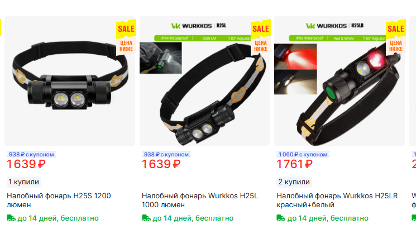The image size is (416, 229).
Task: Click the 1761 ₽ price of H25LR
Action: pyautogui.click(x=294, y=164)
